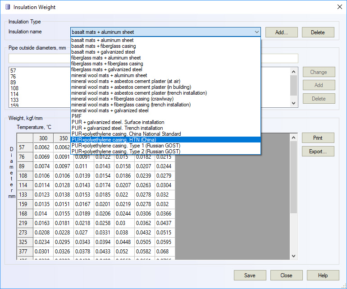The height and width of the screenshot is (289, 347).
Task: Choose asbestos cement plaster (at air) option
Action: [x=165, y=81]
